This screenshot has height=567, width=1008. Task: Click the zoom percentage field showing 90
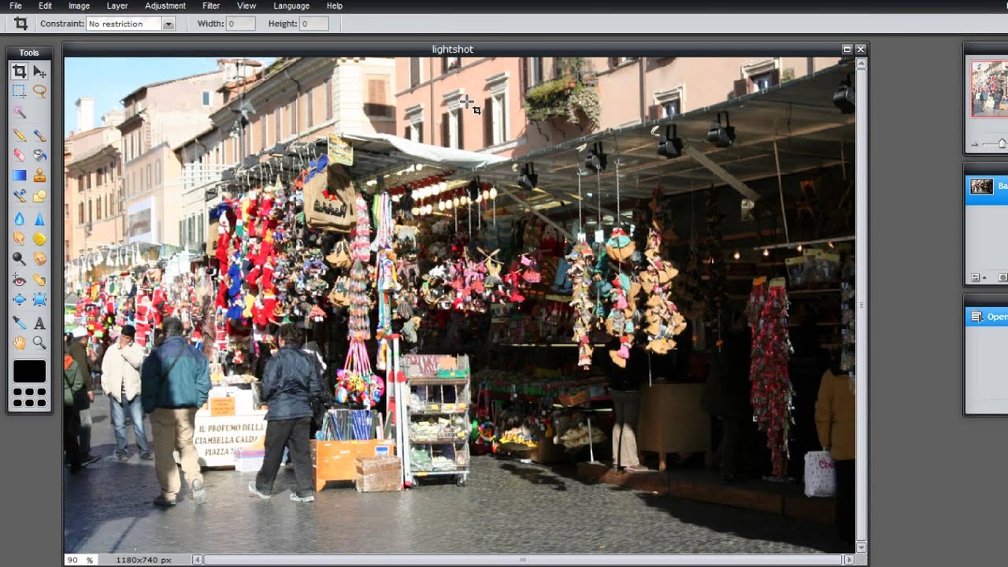click(x=80, y=560)
